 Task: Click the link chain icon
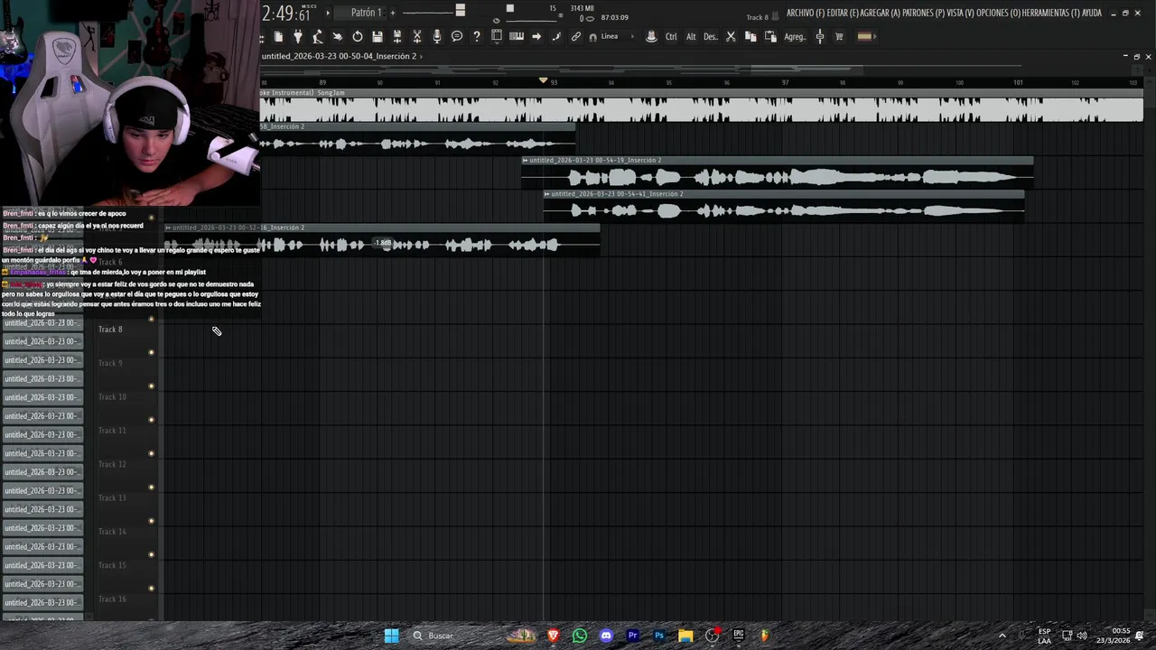(576, 37)
